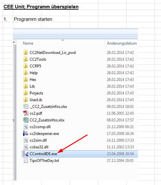The width and height of the screenshot is (161, 185).
Task: Click the cc2ideopener.exe application icon
Action: [x=26, y=133]
